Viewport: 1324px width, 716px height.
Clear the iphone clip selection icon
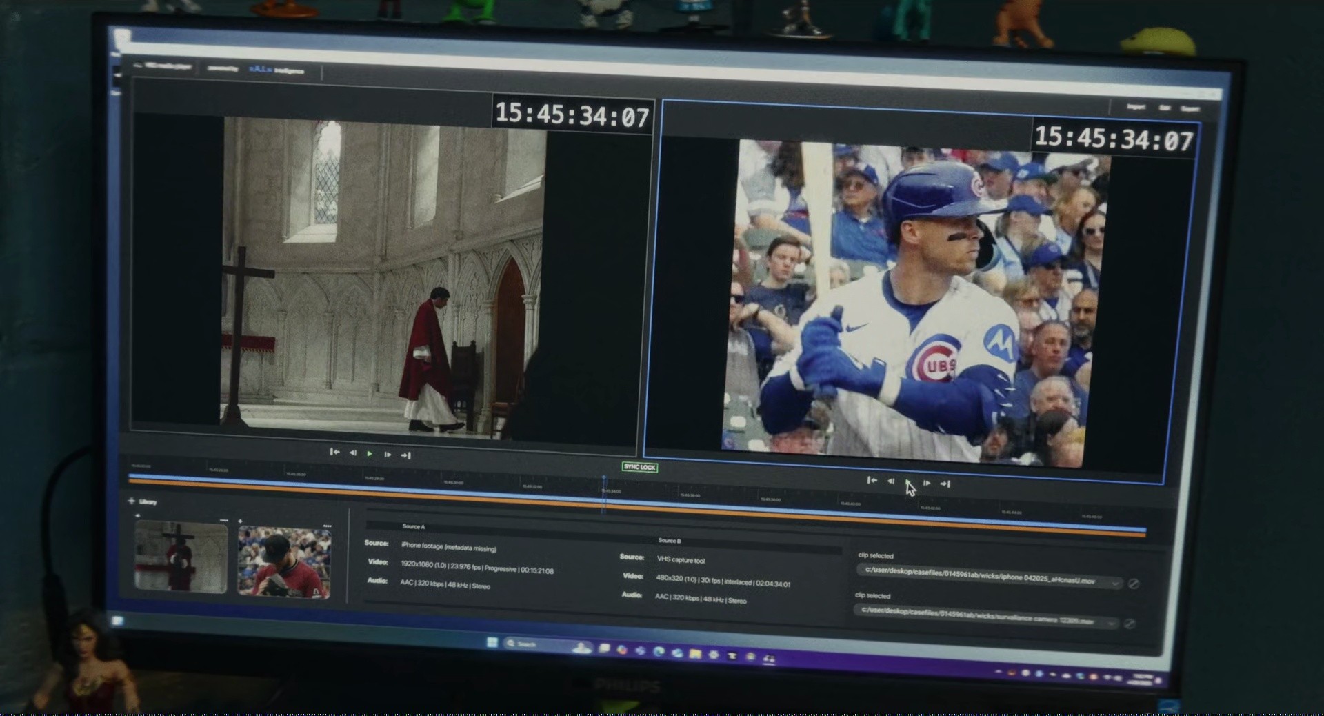[1133, 584]
